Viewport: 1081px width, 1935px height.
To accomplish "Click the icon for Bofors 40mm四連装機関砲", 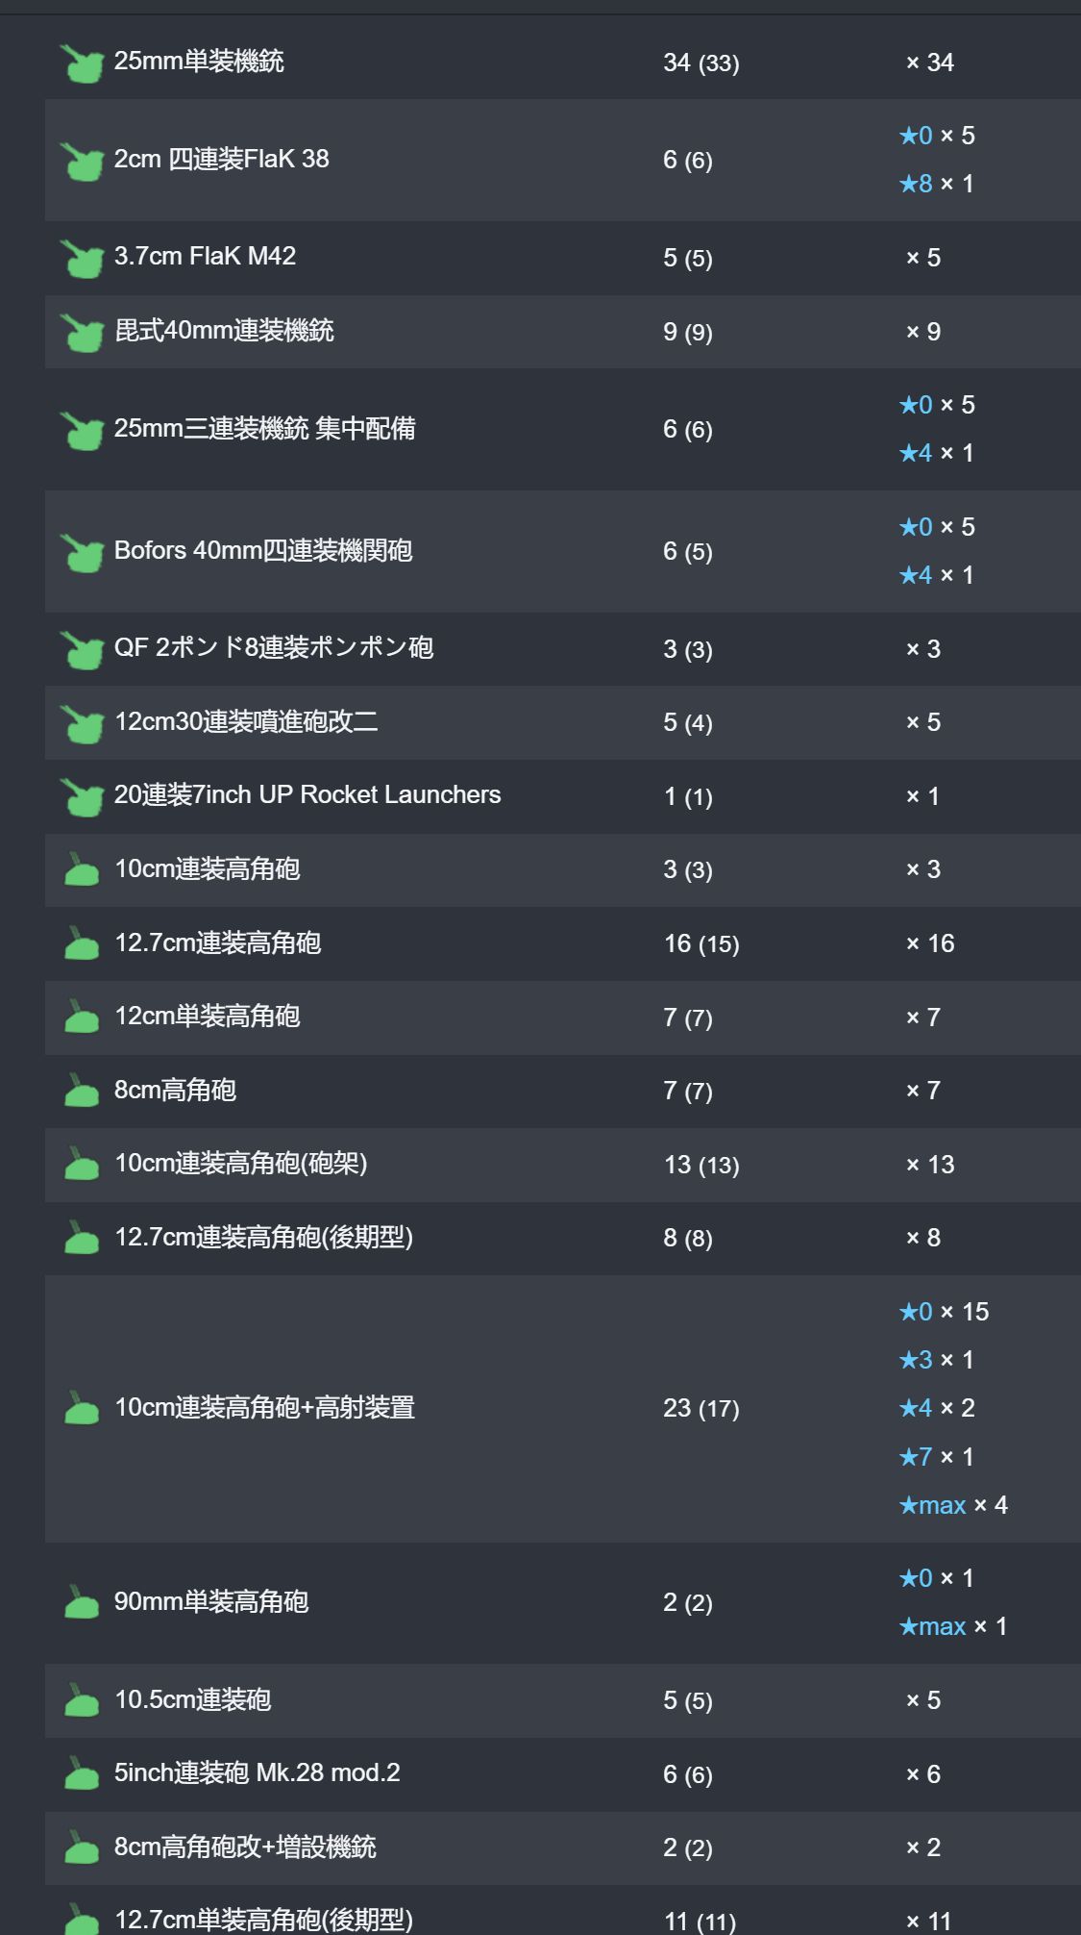I will pyautogui.click(x=82, y=552).
